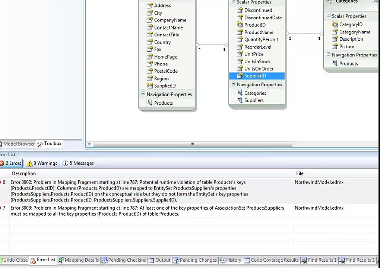
Task: Select ContactTitle property icon
Action: [x=150, y=35]
